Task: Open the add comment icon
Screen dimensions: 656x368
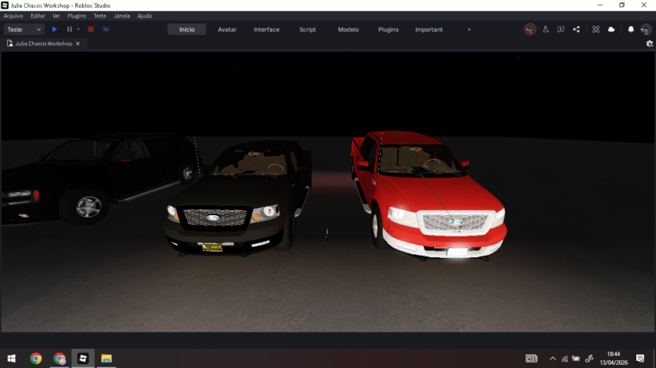Action: 561,30
